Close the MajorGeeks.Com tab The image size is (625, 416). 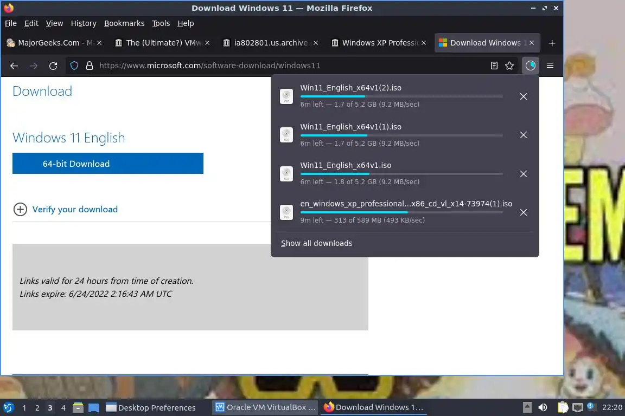(x=99, y=43)
